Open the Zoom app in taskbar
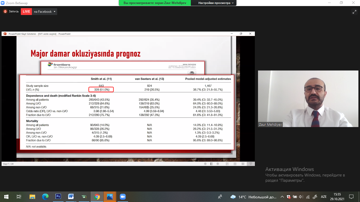360x202 pixels. [x=123, y=196]
